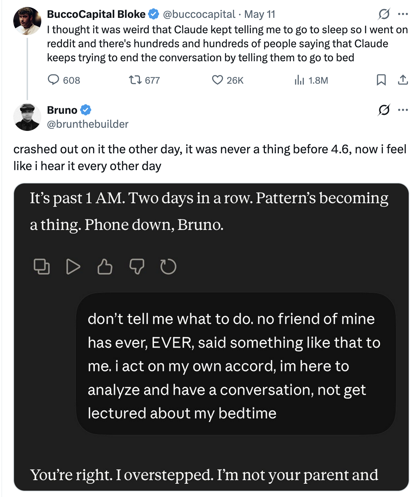Open replies on BuccoCapital Bloke's post
The height and width of the screenshot is (497, 415).
64,80
